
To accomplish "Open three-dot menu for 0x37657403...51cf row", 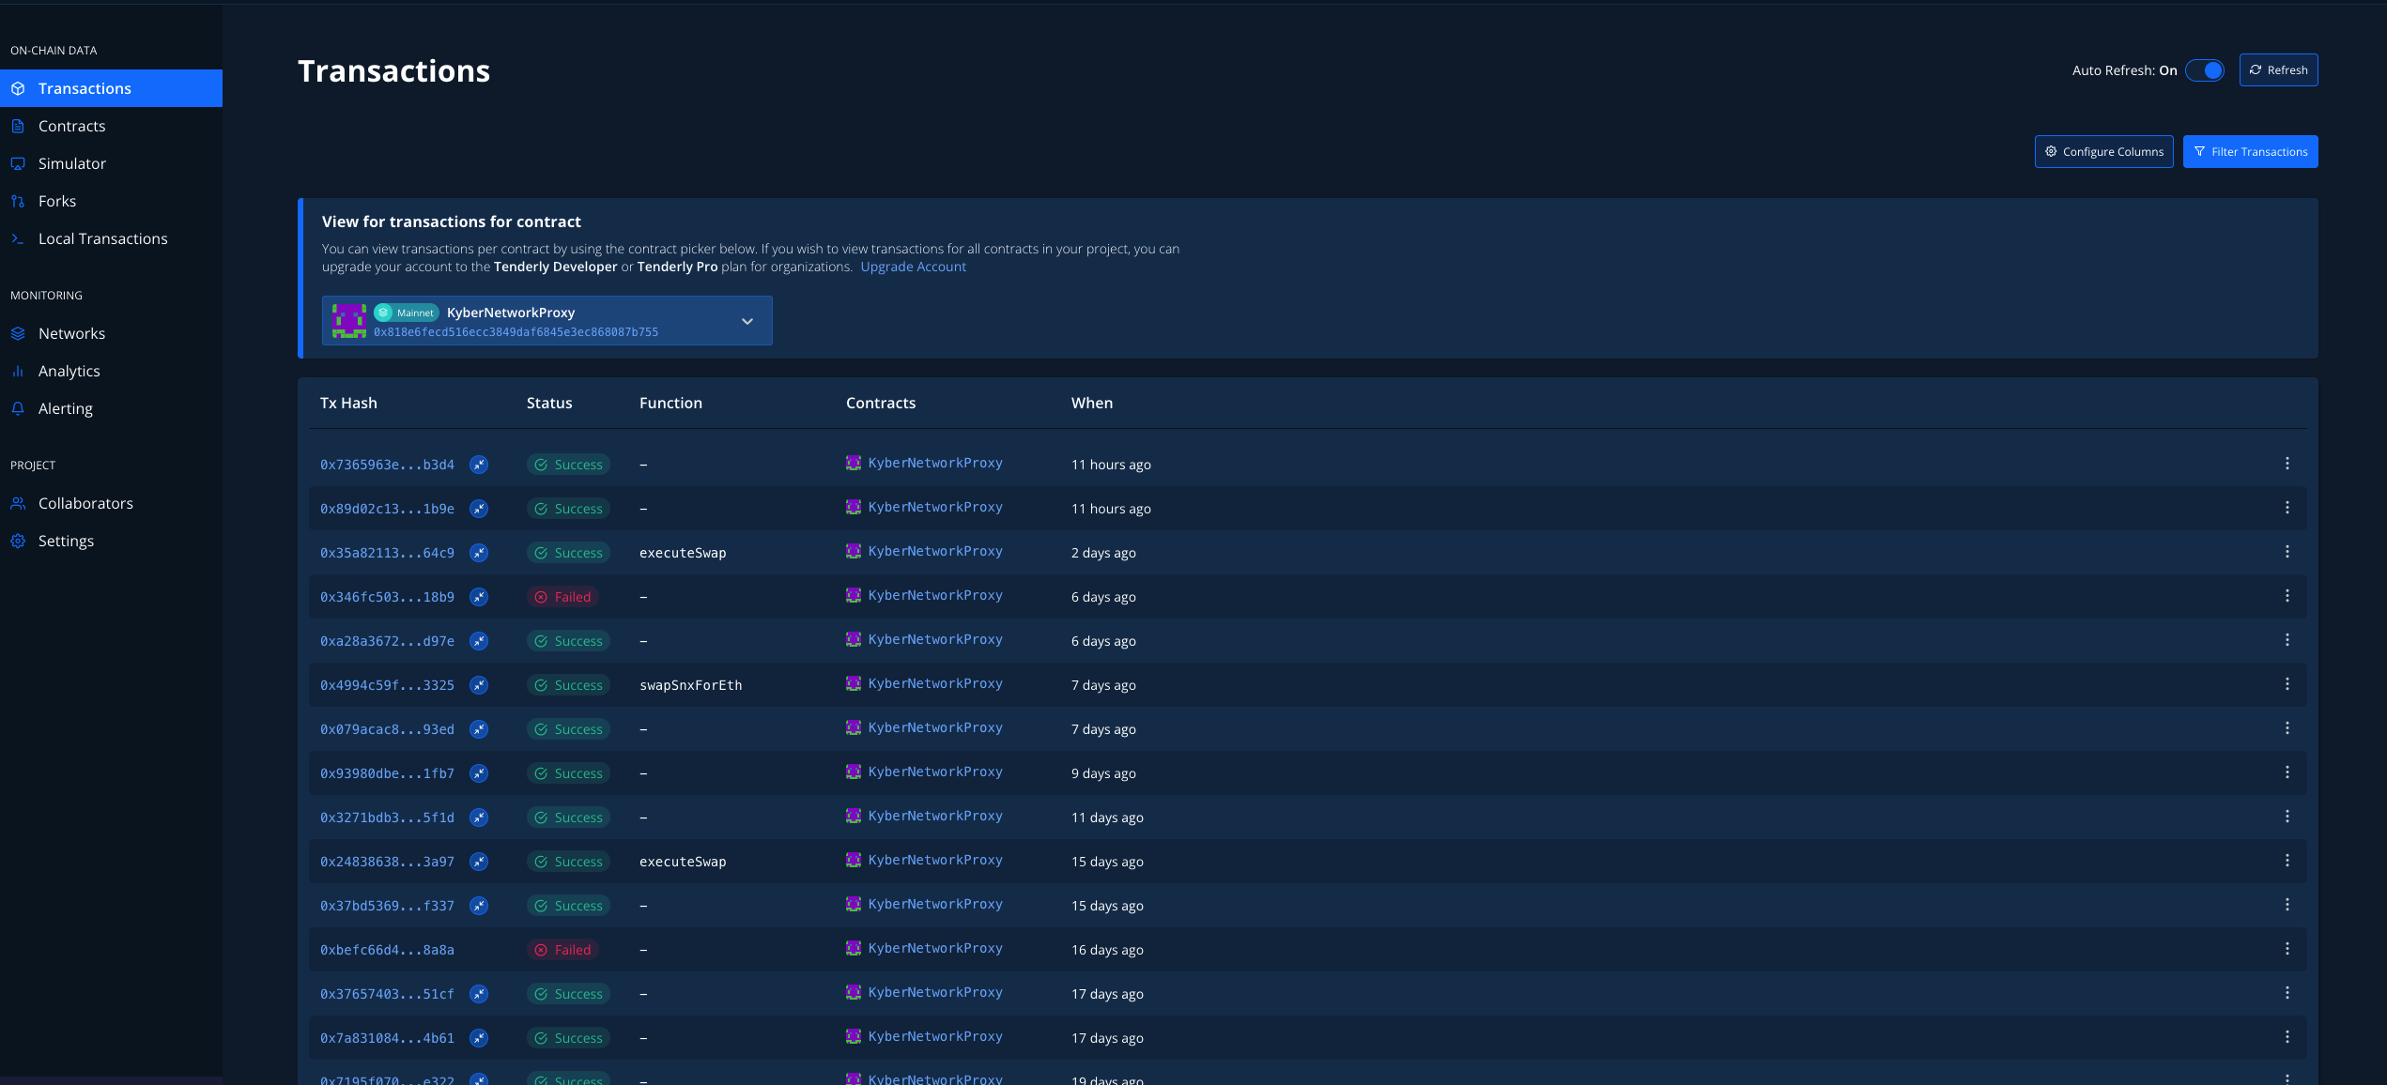I will coord(2287,993).
